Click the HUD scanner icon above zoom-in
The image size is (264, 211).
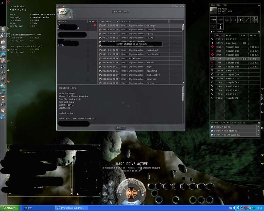[x=111, y=183]
